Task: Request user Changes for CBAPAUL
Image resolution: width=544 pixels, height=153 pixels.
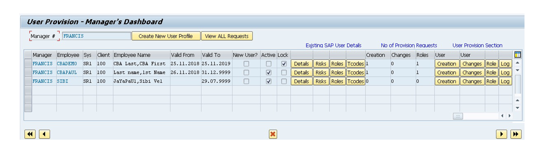Action: (x=472, y=73)
